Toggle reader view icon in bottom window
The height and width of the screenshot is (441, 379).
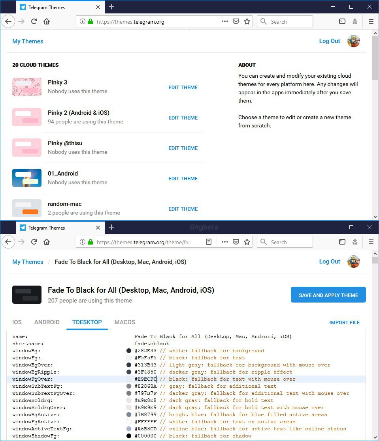tap(209, 242)
